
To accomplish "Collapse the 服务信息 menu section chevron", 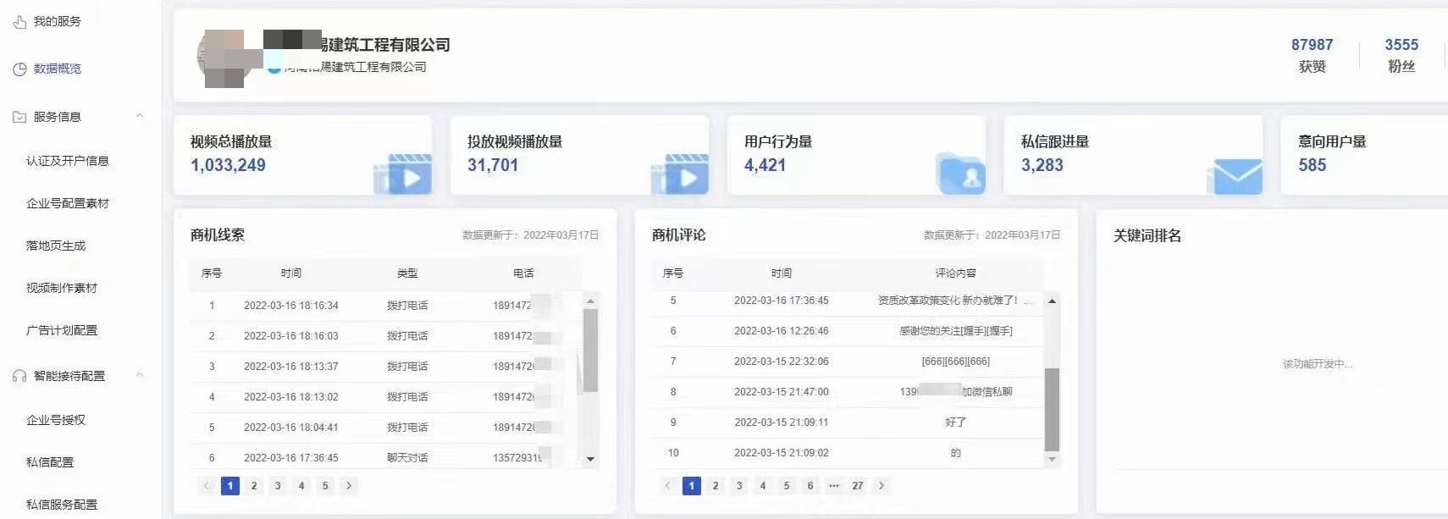I will point(140,116).
